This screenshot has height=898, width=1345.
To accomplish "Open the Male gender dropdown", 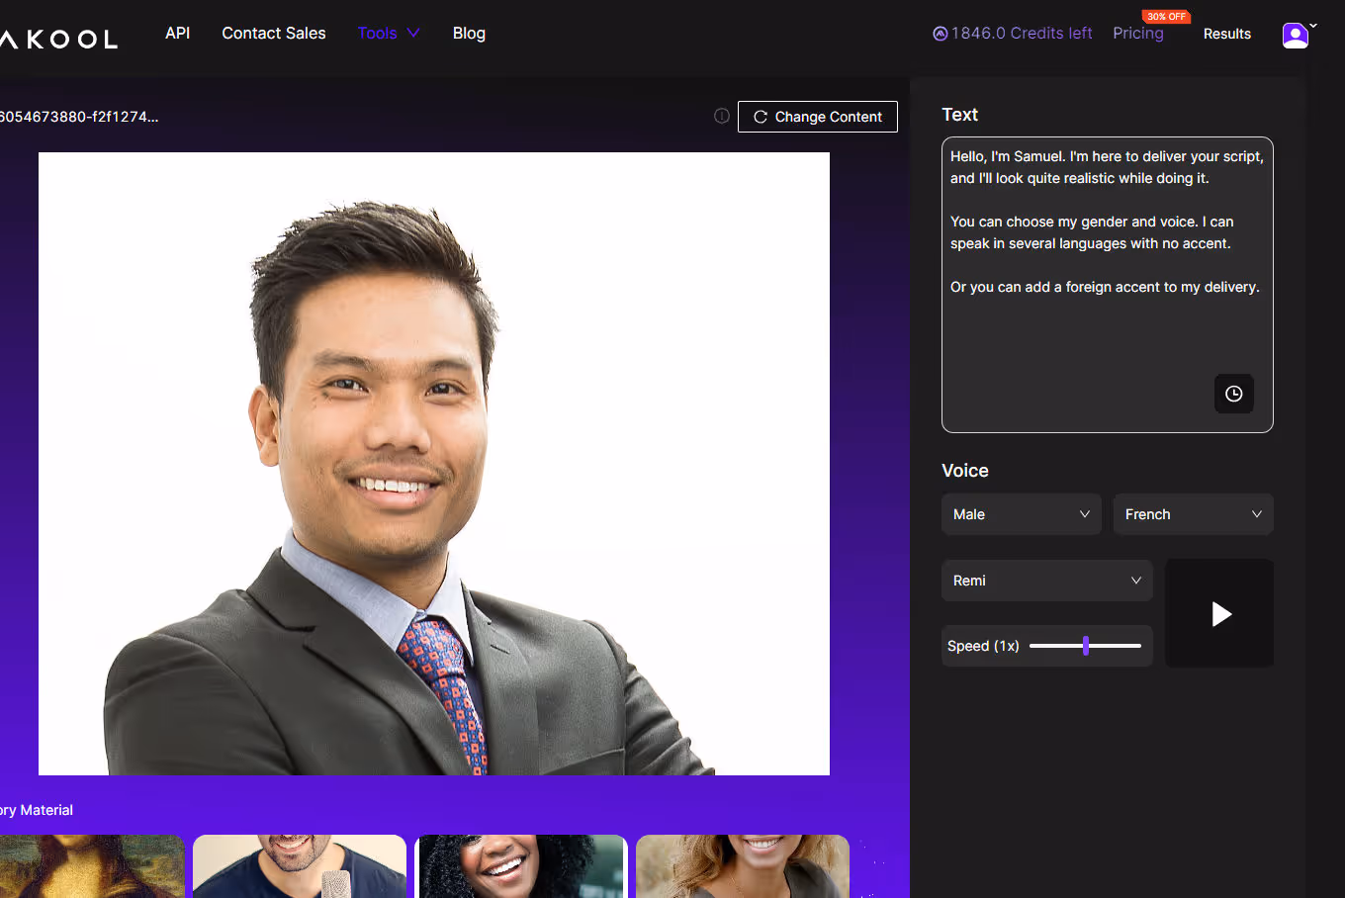I will [x=1022, y=514].
